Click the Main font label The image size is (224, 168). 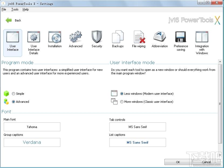click(10, 119)
